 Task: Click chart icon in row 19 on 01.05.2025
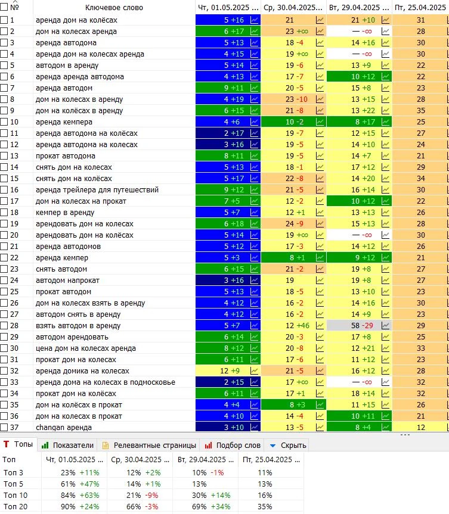255,224
